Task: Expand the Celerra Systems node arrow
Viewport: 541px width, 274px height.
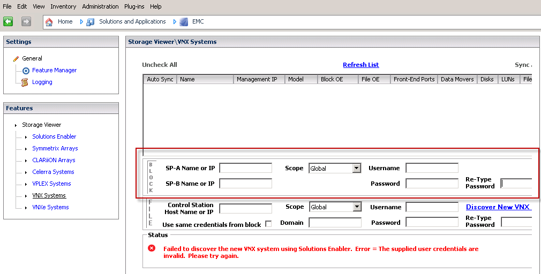Action: (x=26, y=172)
